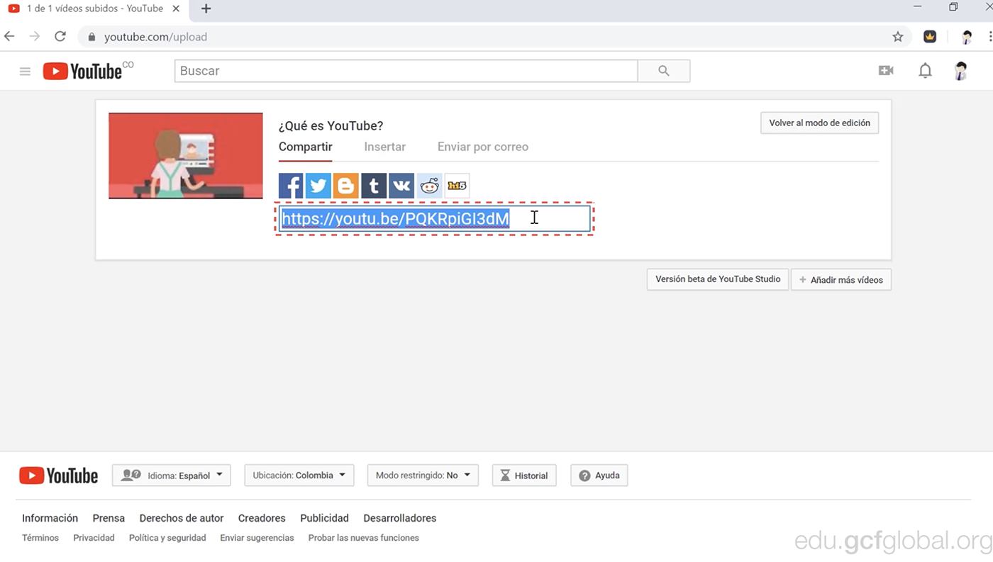Viewport: 993px width, 562px height.
Task: Share the video on Twitter
Action: coord(318,186)
